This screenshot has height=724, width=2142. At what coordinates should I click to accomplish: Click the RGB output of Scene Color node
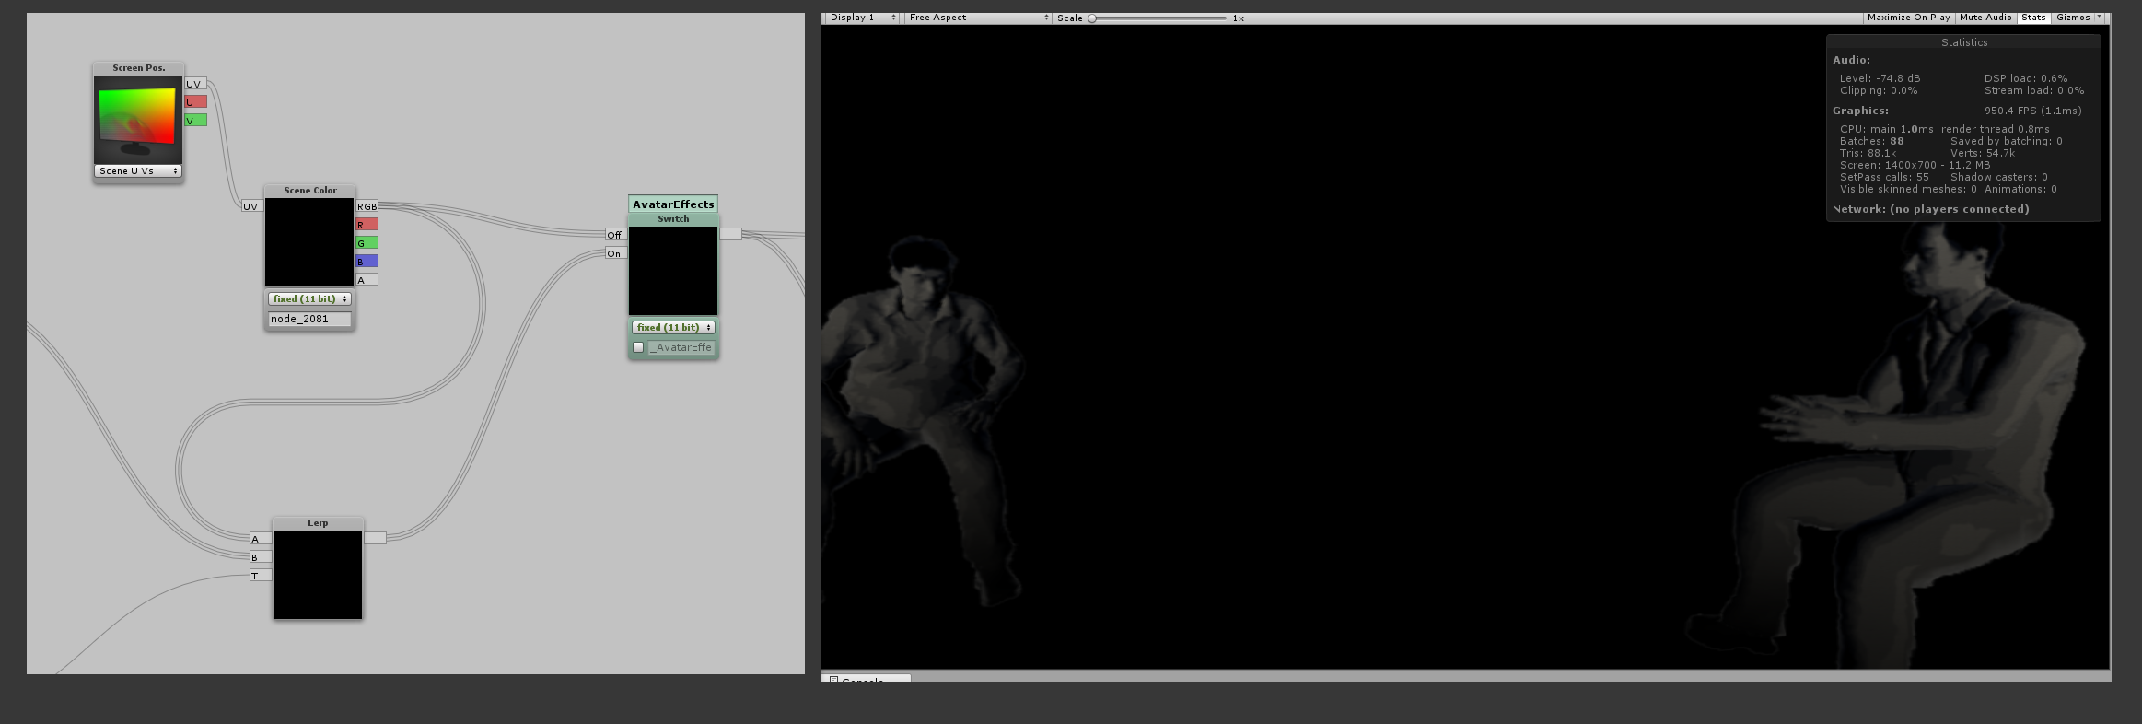tap(367, 206)
